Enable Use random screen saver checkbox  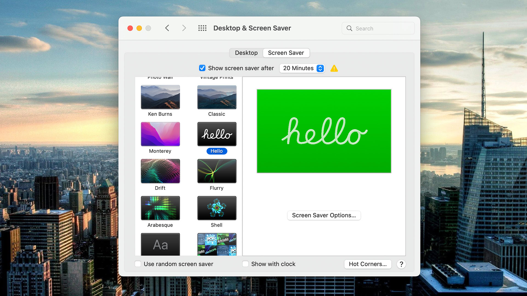point(138,264)
